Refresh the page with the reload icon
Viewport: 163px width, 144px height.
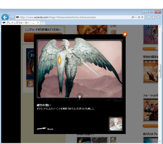139,17
